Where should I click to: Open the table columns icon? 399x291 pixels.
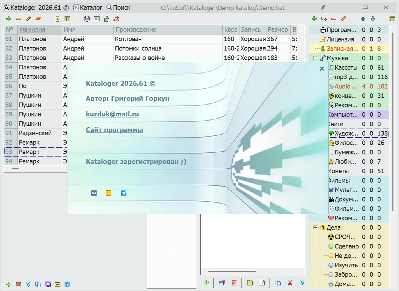[67, 19]
